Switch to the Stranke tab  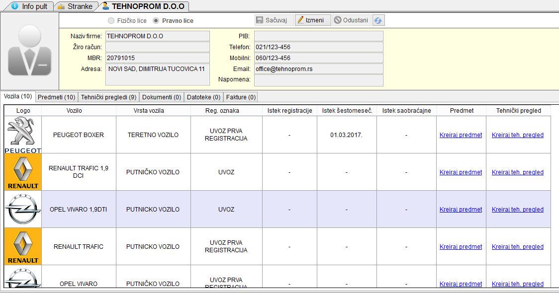pyautogui.click(x=76, y=6)
